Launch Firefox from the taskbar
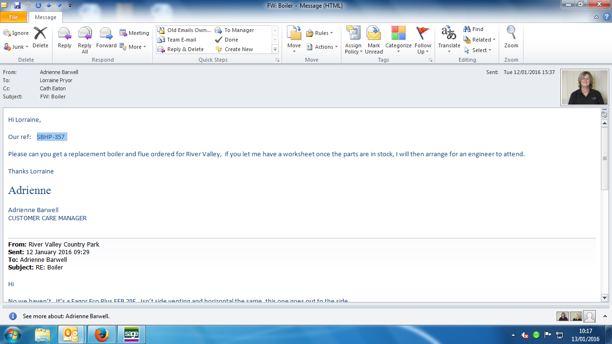The width and height of the screenshot is (612, 344). coord(101,334)
